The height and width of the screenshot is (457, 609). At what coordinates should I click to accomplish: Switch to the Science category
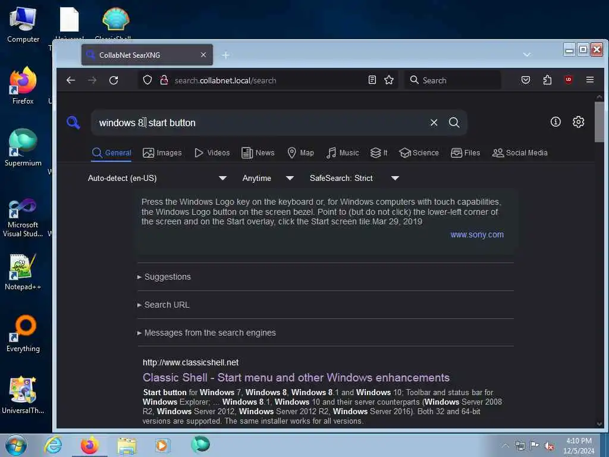click(x=419, y=153)
